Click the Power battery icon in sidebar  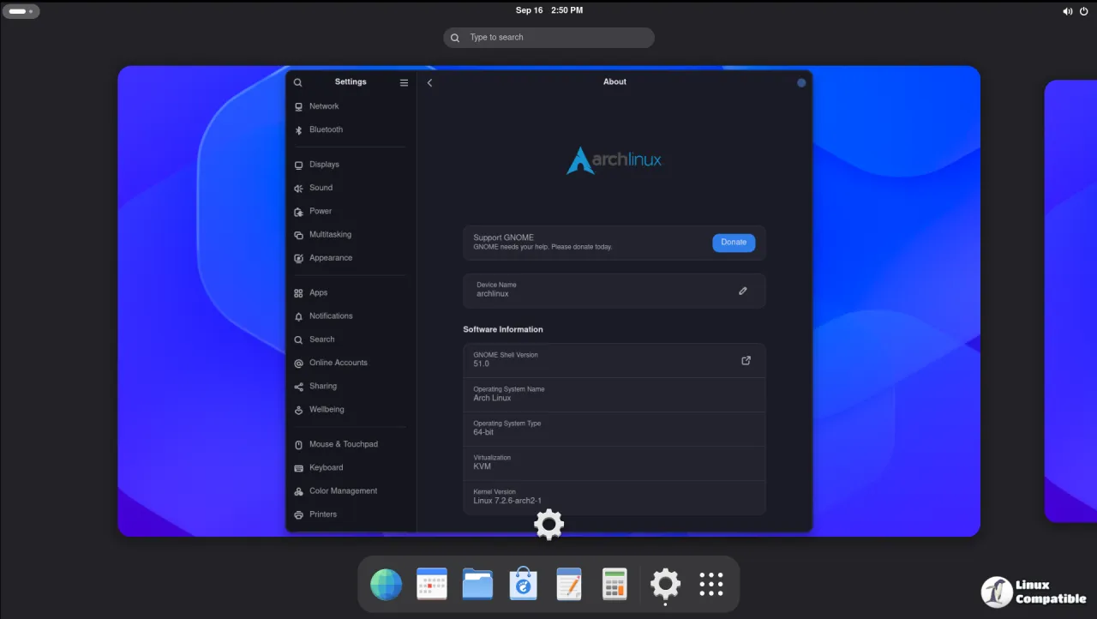coord(298,212)
